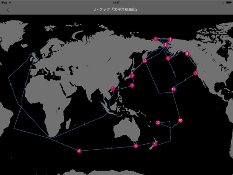Open marker 1 on the southern China coast
Screen dimensions: 233x175
[113, 89]
